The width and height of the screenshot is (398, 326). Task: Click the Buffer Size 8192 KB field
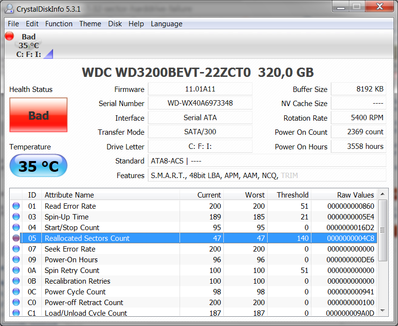(359, 89)
